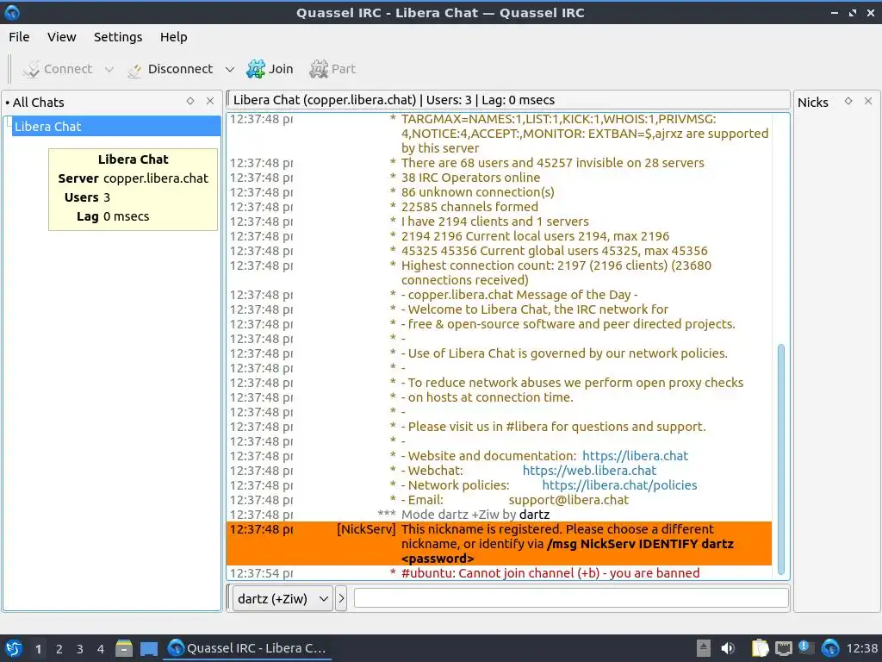Click the network status tray icon

[784, 648]
